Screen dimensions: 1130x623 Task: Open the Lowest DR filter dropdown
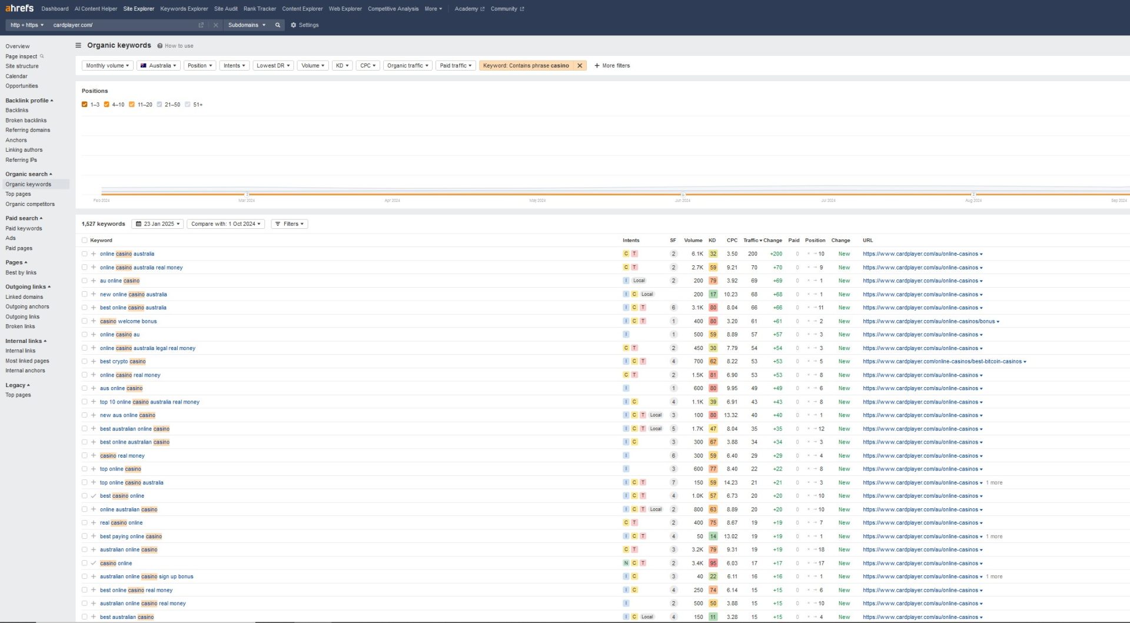[x=274, y=66]
